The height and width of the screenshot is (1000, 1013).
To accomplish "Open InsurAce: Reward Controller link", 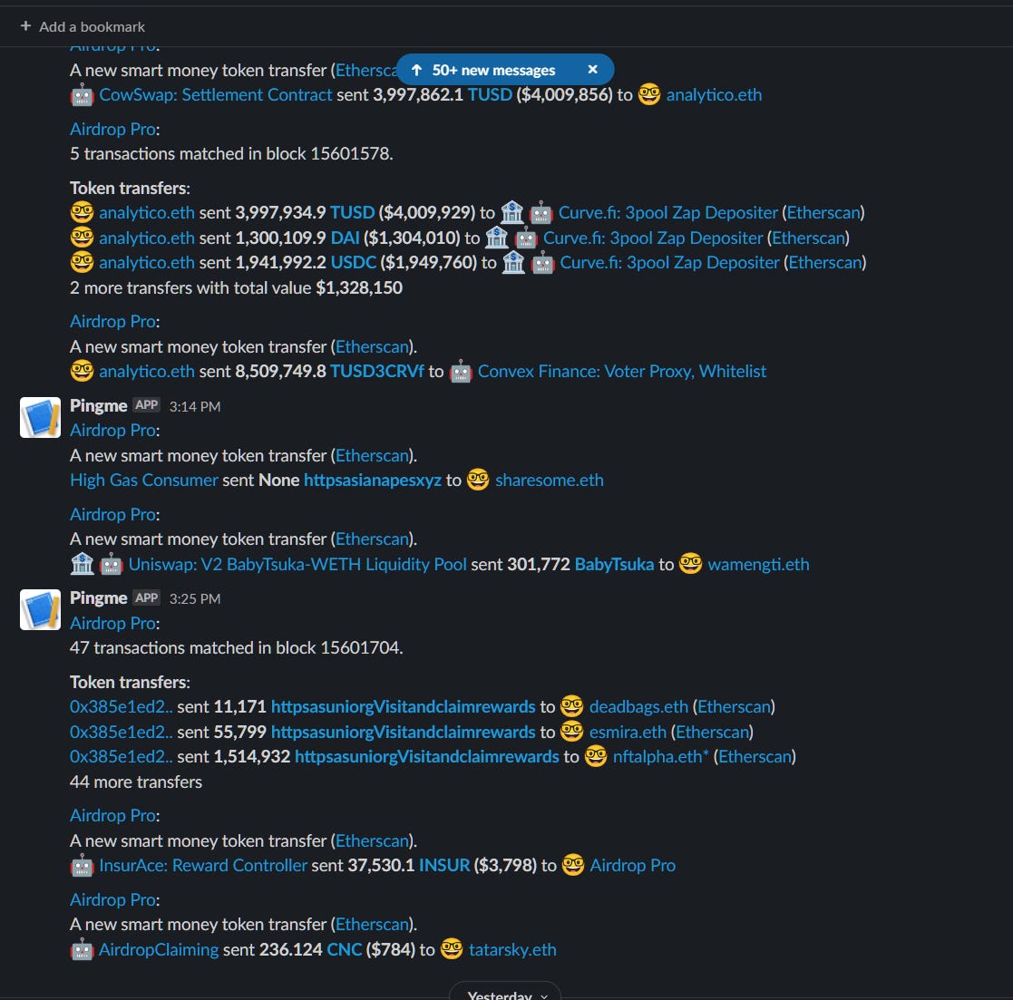I will [x=203, y=866].
